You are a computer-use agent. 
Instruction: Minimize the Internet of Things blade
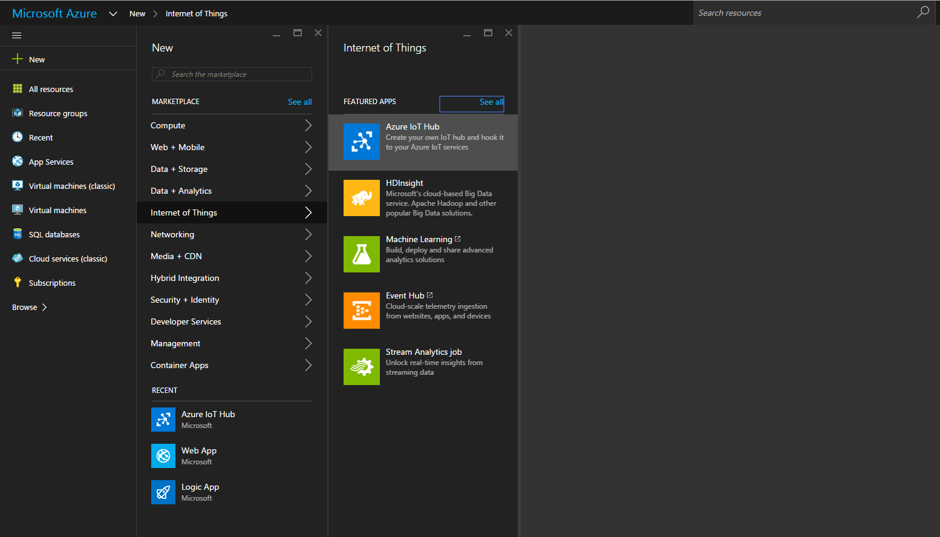click(x=467, y=35)
